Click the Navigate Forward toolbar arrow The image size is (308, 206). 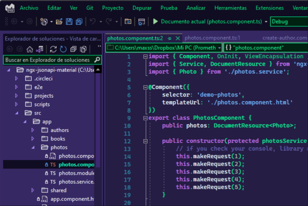[29, 21]
